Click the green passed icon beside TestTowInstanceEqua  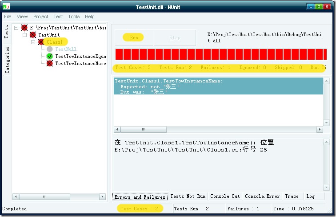pos(49,56)
